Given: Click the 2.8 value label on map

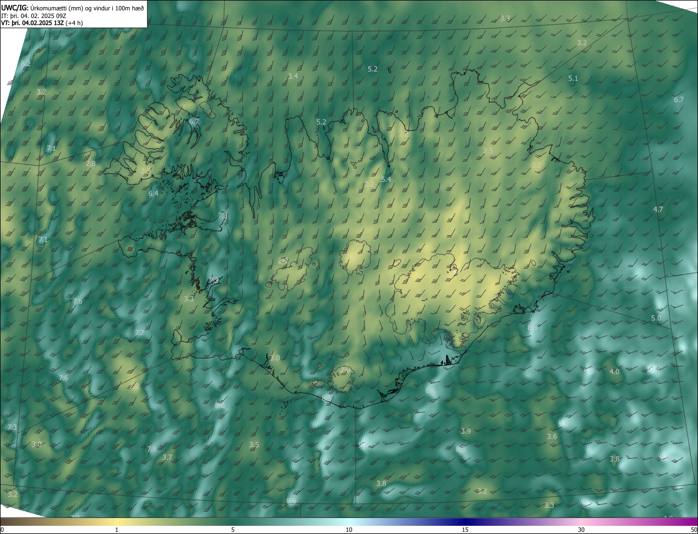Looking at the screenshot, I should (91, 164).
